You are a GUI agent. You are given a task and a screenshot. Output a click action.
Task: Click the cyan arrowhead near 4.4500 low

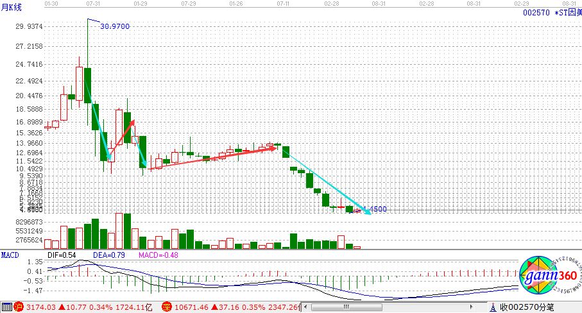368,212
